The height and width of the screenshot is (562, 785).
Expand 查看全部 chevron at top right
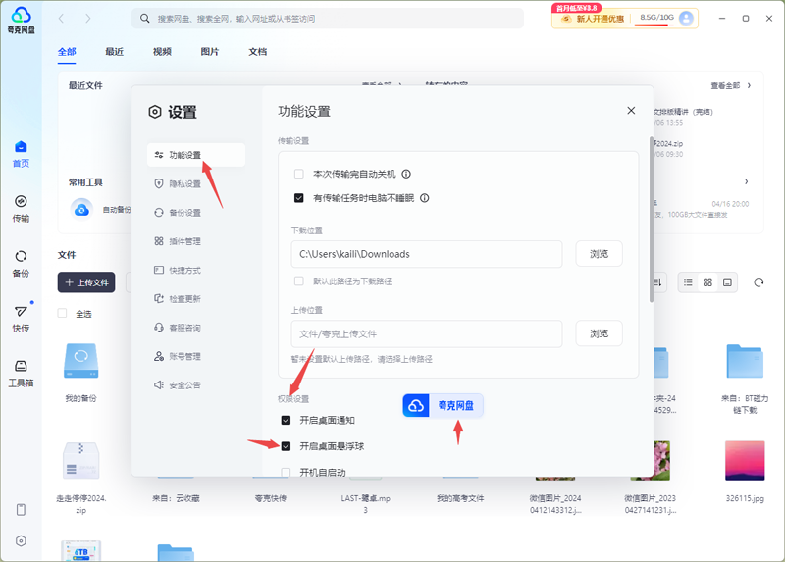point(749,85)
